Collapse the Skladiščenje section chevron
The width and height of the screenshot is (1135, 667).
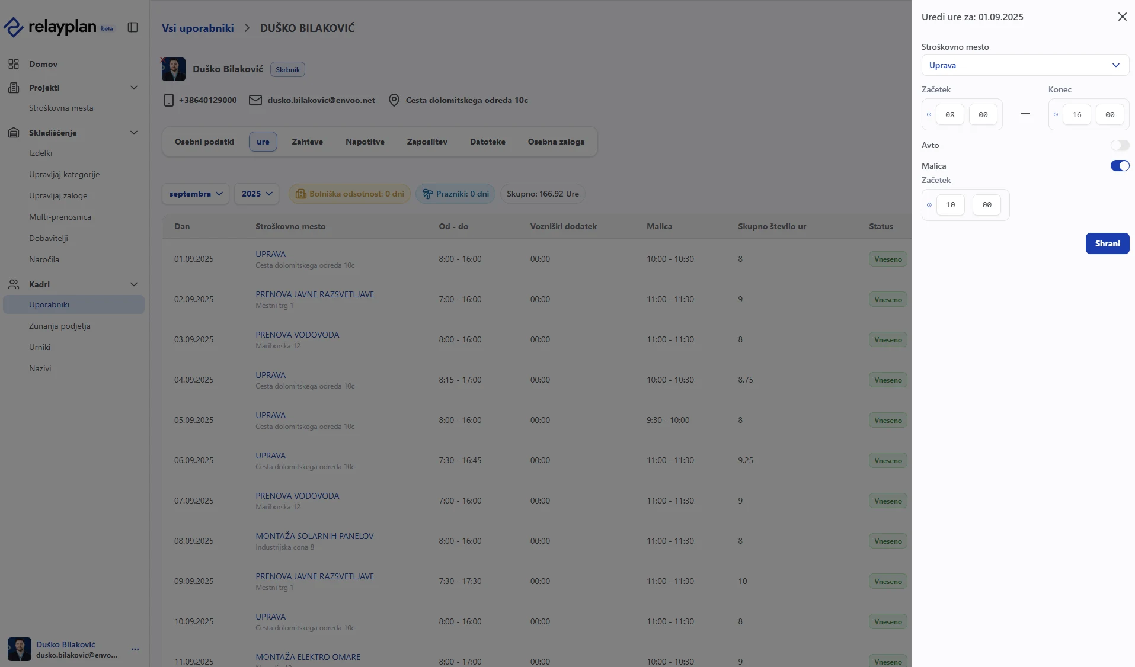click(x=134, y=133)
